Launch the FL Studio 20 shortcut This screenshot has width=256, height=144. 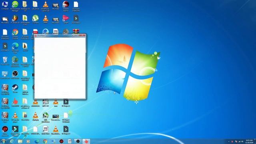[15, 19]
